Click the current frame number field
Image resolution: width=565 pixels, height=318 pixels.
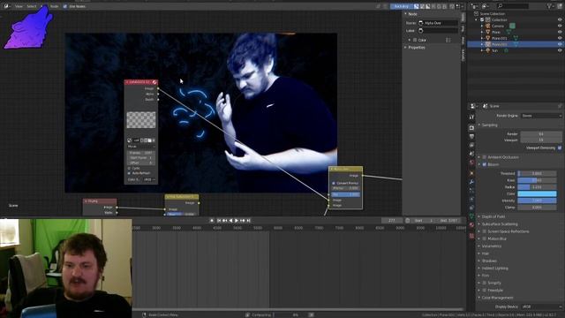[392, 221]
